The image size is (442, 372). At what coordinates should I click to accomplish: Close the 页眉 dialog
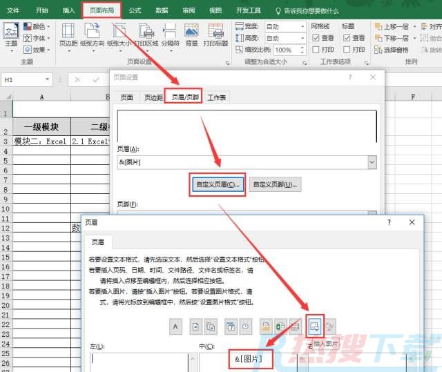point(412,222)
